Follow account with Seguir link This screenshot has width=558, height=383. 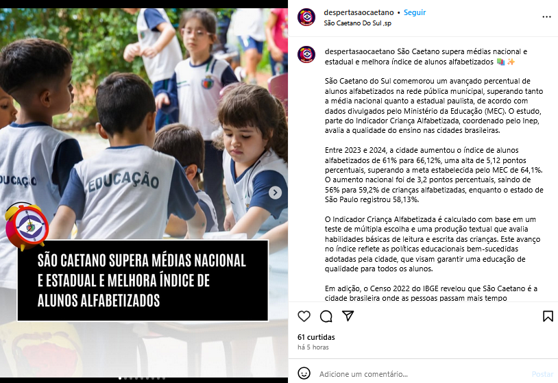tap(415, 12)
